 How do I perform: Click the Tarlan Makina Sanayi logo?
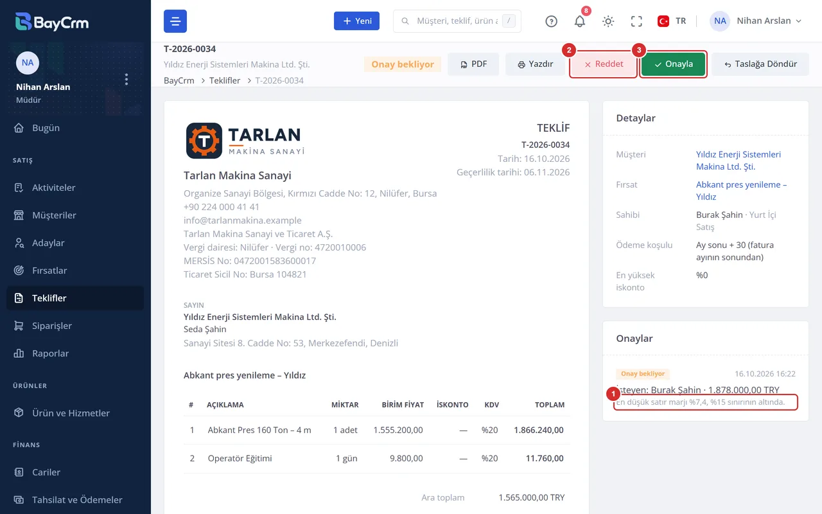(x=245, y=141)
